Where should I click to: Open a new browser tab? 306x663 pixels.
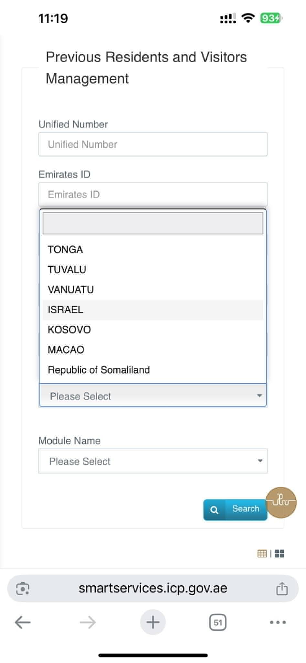tap(153, 622)
